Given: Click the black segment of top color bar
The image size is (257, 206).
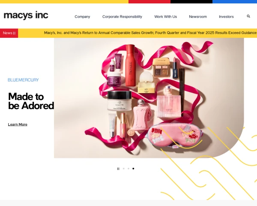Looking at the screenshot, I should (191, 2).
